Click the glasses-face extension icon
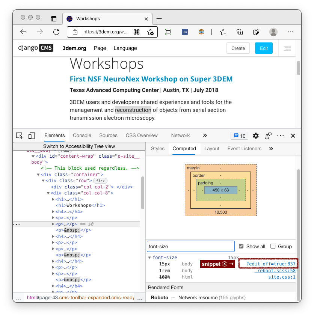The width and height of the screenshot is (314, 318). (201, 32)
